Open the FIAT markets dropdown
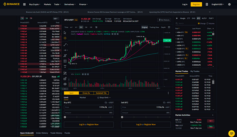Image resolution: width=237 pixels, height=137 pixels. 211,18
